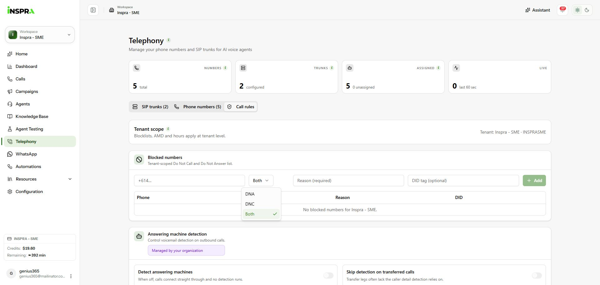Open user menu three-dots for genius365

pyautogui.click(x=71, y=276)
